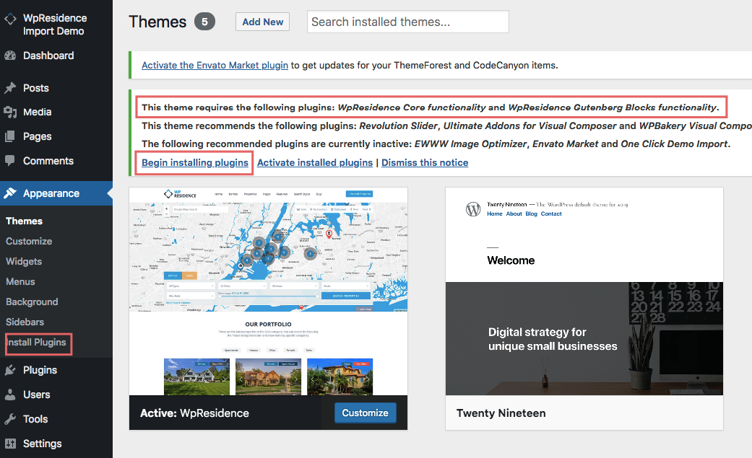Open the Widgets submenu item
This screenshot has height=458, width=752.
click(24, 262)
